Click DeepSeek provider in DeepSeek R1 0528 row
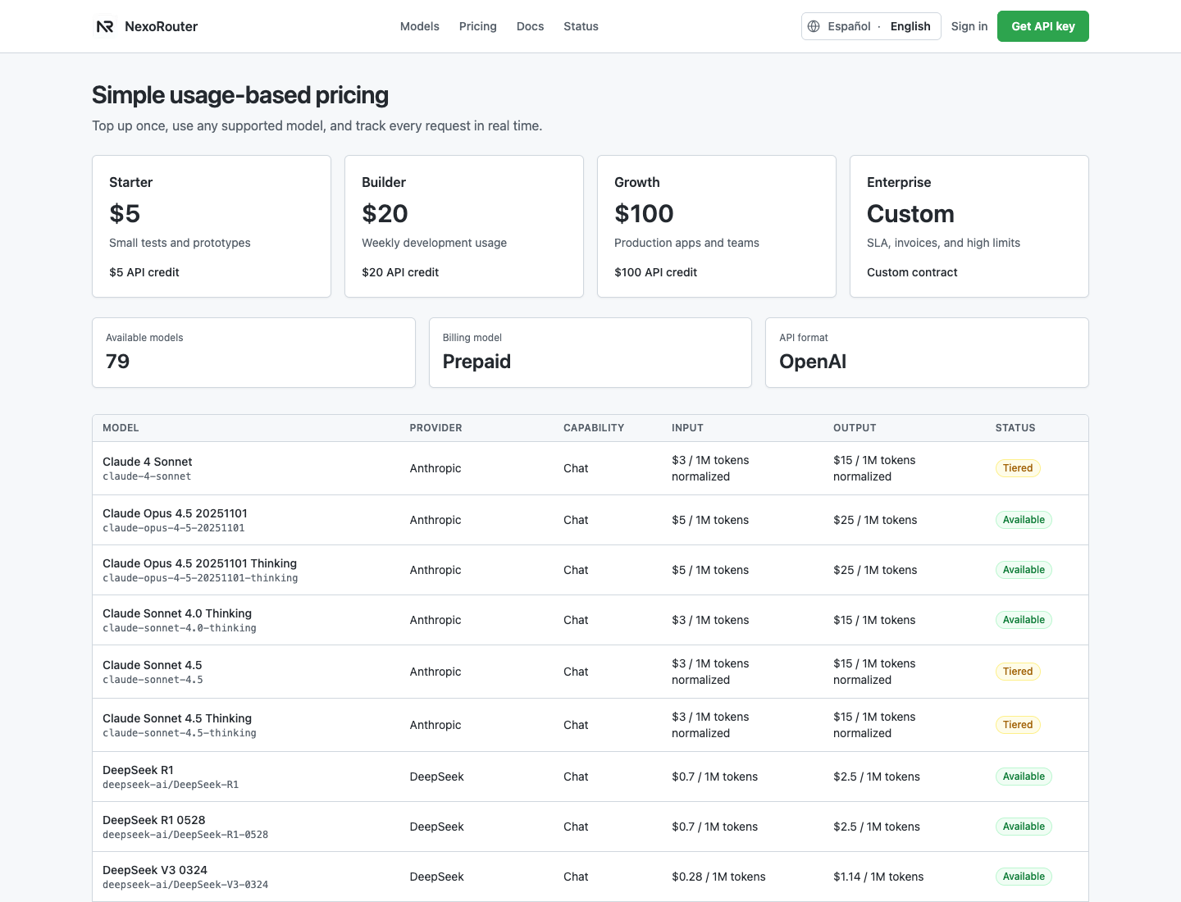 click(437, 827)
